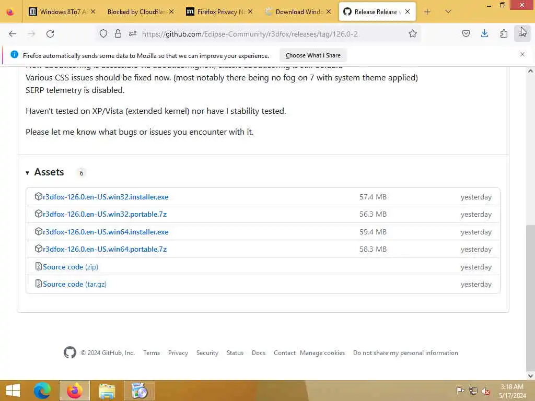Download Source code (tar.gz)

(x=75, y=285)
